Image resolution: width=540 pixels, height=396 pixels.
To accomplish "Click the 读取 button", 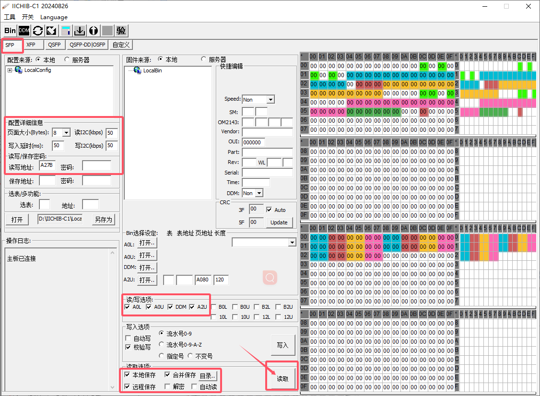I will (282, 379).
